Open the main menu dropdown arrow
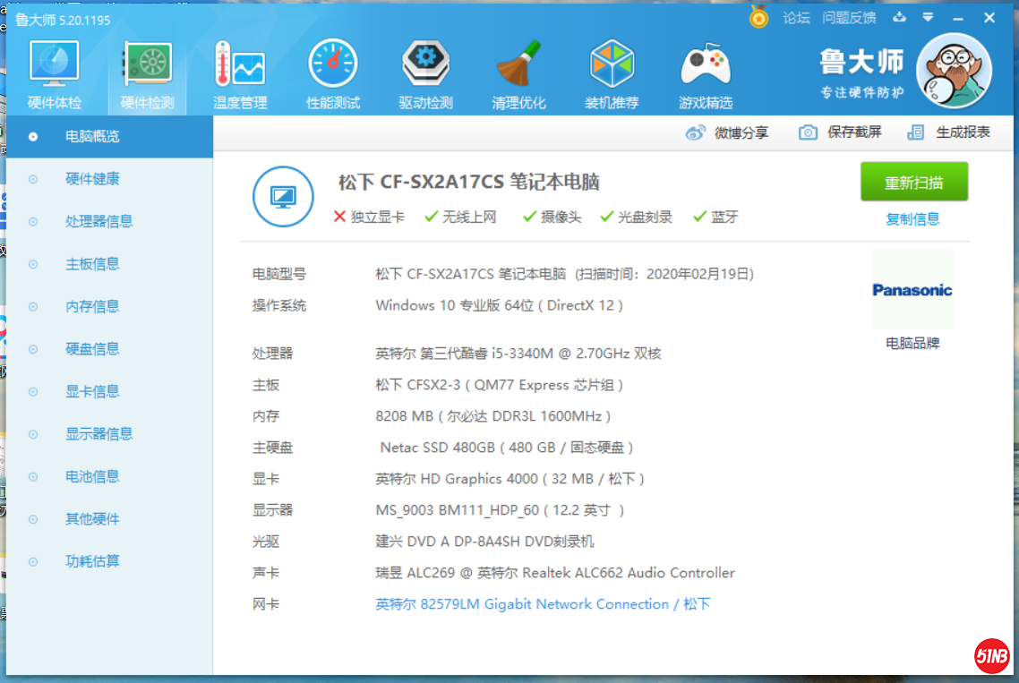Viewport: 1019px width, 683px height. 929,18
